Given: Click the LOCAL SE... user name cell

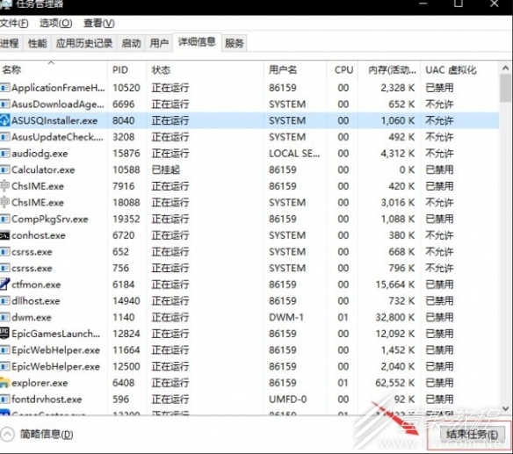Looking at the screenshot, I should pos(294,154).
